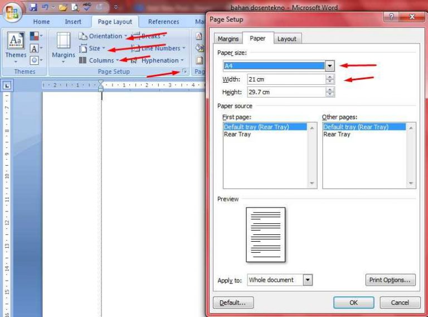Open the Orientation dropdown
The image size is (428, 317).
(x=103, y=36)
